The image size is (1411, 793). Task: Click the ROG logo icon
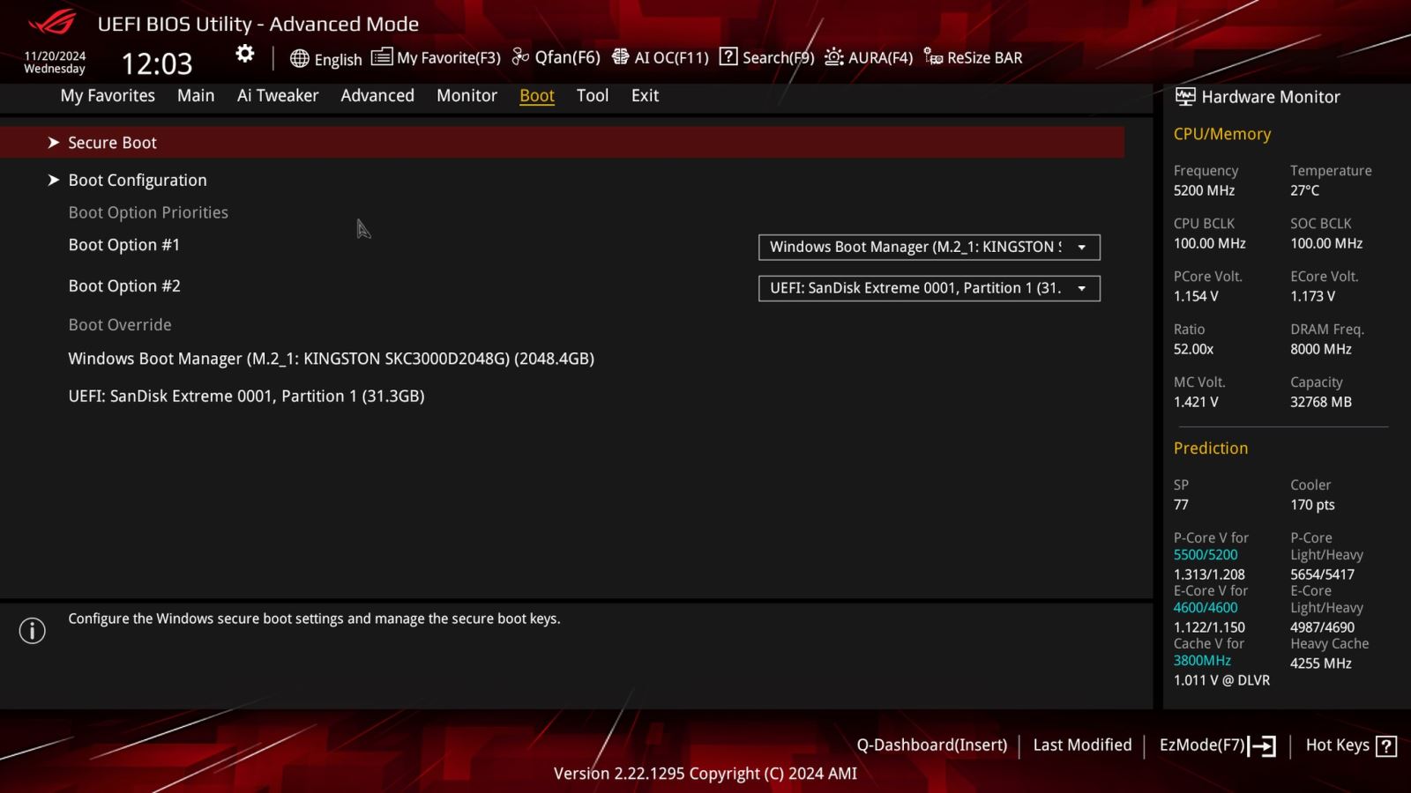tap(53, 22)
